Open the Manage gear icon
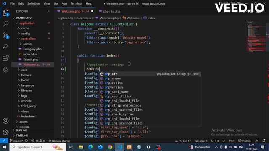This screenshot has width=269, height=151. click(x=5, y=132)
